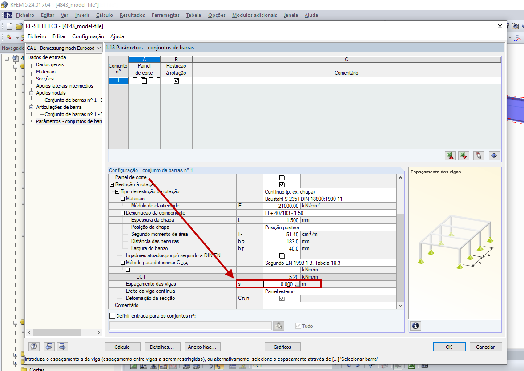Viewport: 524px width, 371px height.
Task: Open the help question-mark button
Action: 34,347
